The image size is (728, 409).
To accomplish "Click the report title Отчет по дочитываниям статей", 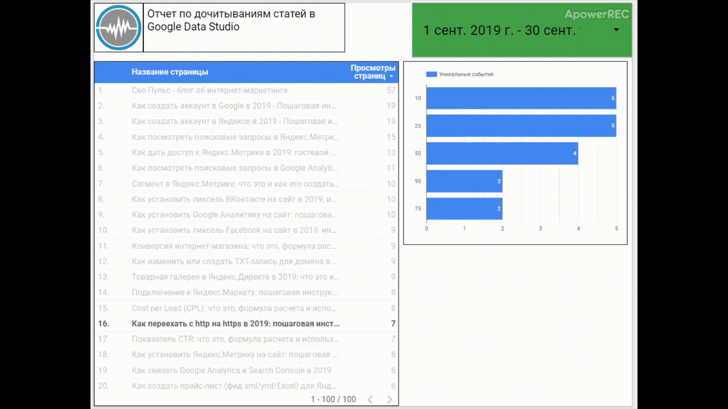I will pos(231,21).
